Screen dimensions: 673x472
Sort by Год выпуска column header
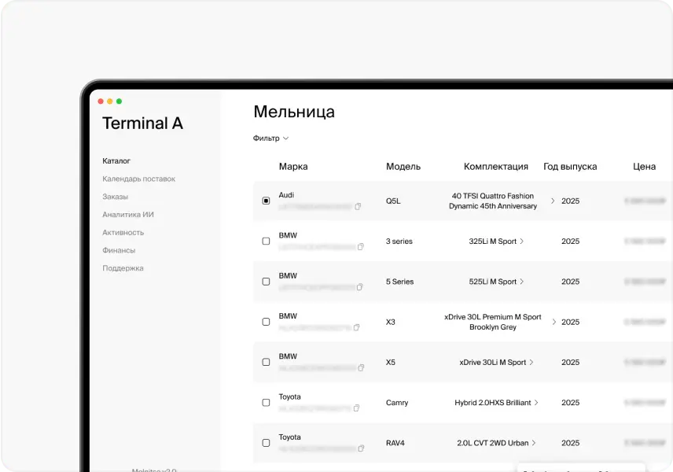tap(570, 167)
